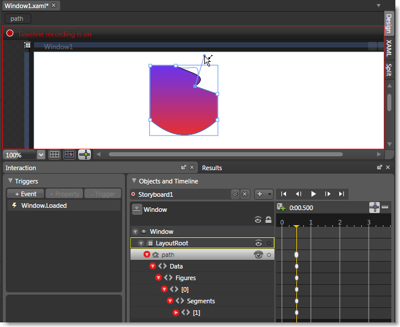Image resolution: width=400 pixels, height=327 pixels.
Task: Collapse the Triggers section
Action: 10,181
